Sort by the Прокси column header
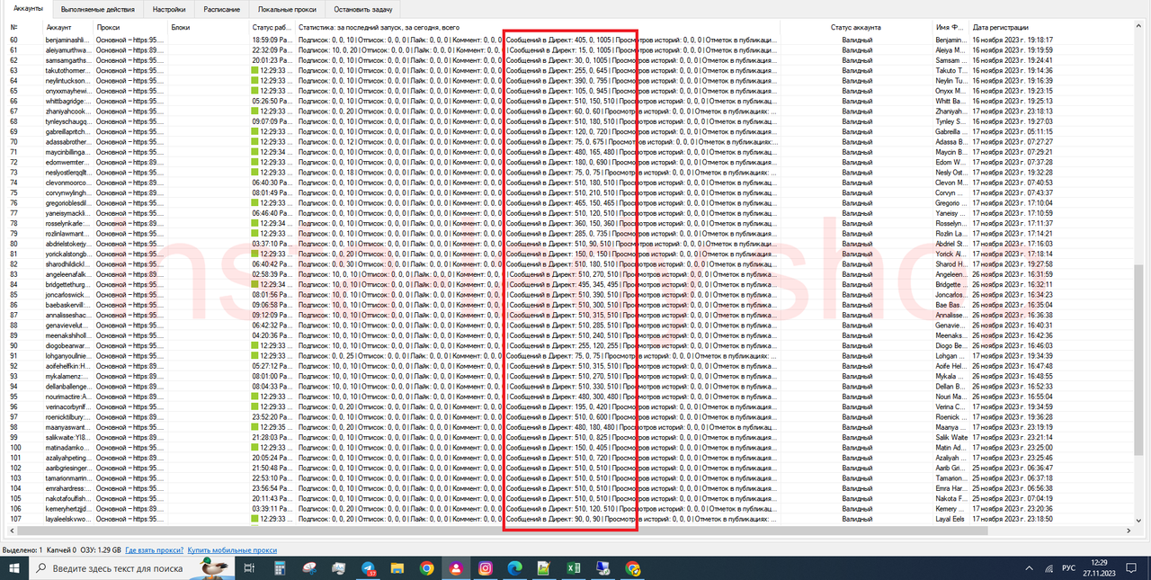Screen dimensions: 1151x580 [x=131, y=28]
